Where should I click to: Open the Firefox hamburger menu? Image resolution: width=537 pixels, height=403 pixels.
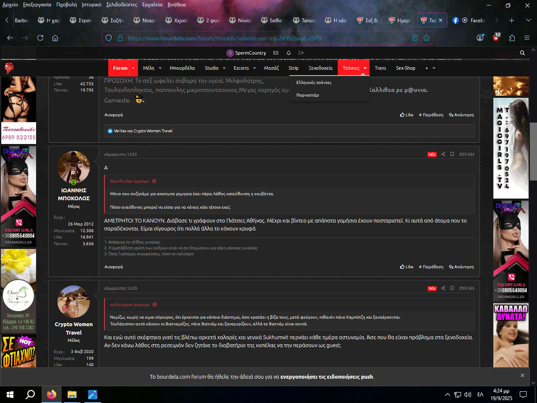(527, 38)
